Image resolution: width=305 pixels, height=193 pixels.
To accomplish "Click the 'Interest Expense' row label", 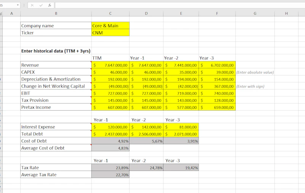I will click(56, 127).
